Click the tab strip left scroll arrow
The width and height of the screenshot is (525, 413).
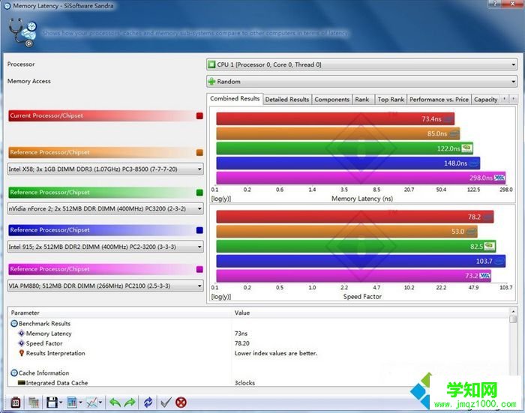point(504,99)
